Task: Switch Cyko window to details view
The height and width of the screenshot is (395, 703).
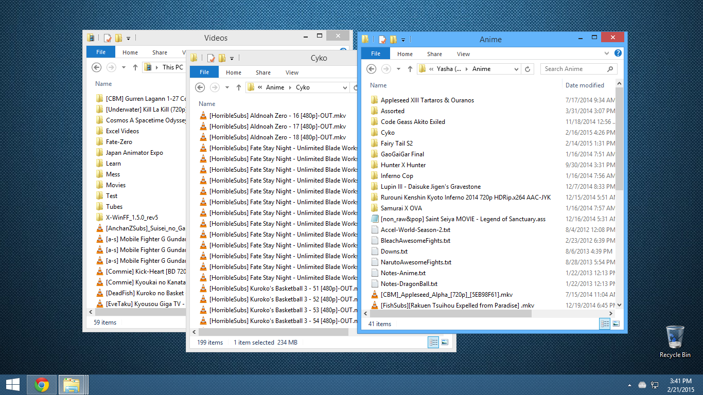Action: click(x=433, y=342)
